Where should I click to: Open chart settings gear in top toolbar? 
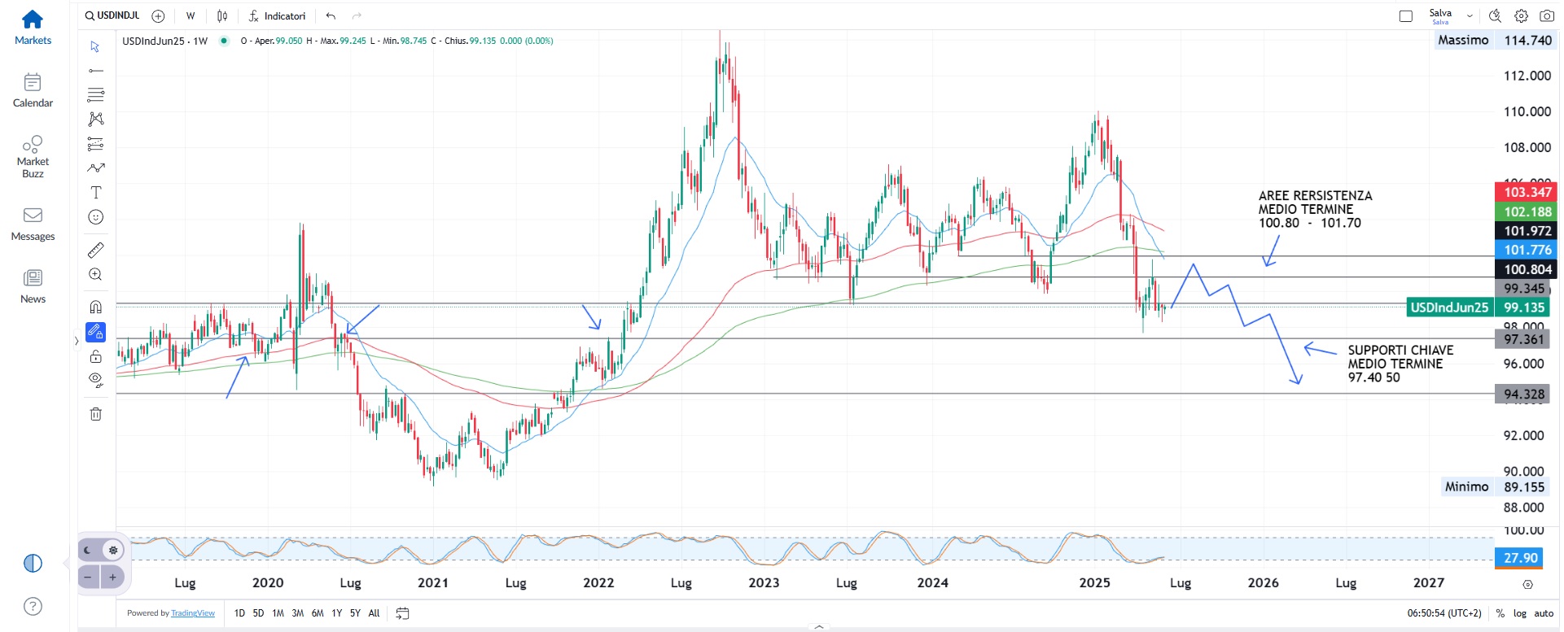[1521, 15]
